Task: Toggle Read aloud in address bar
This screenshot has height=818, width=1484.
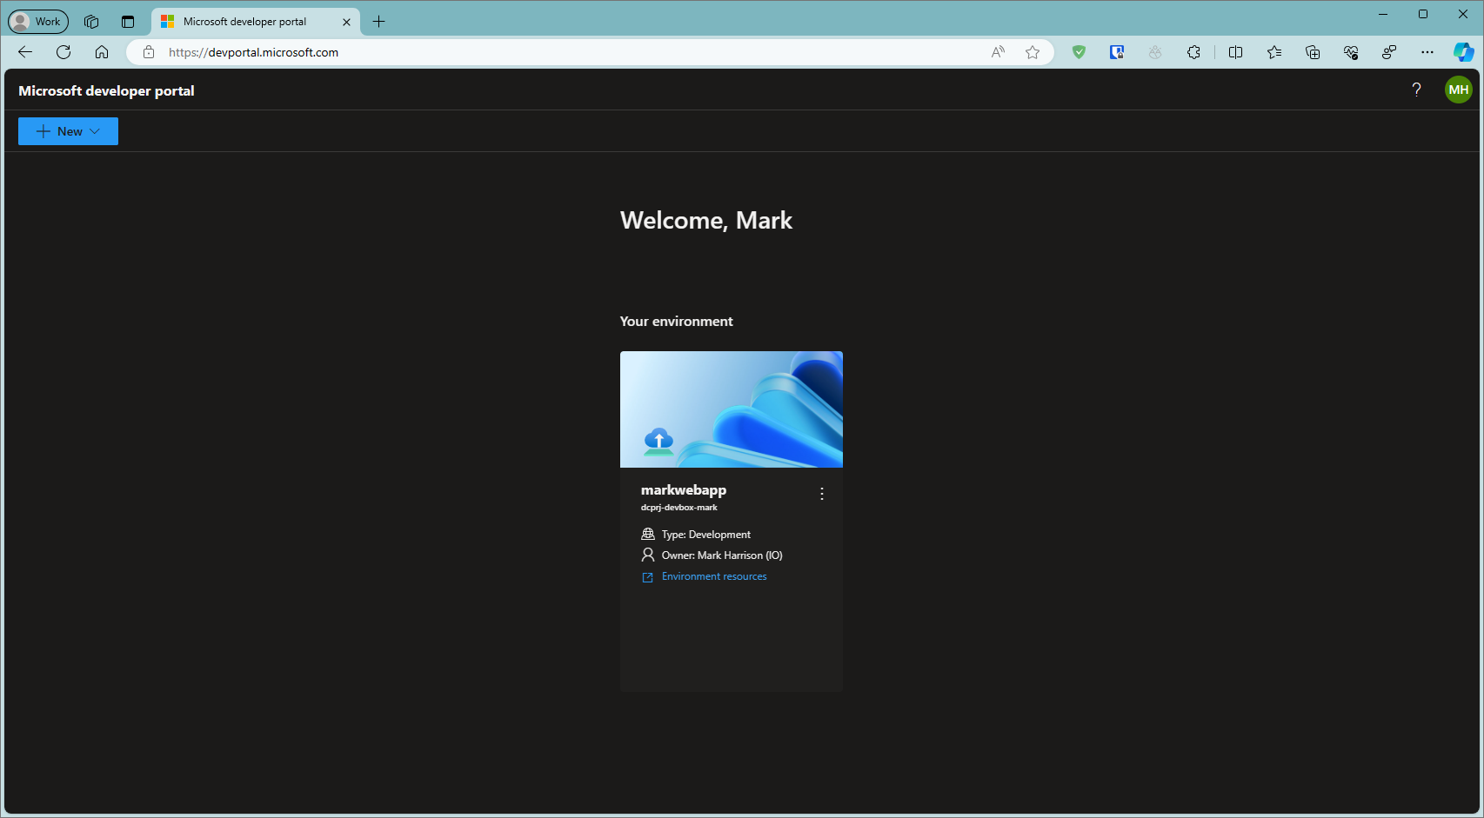Action: coord(998,52)
